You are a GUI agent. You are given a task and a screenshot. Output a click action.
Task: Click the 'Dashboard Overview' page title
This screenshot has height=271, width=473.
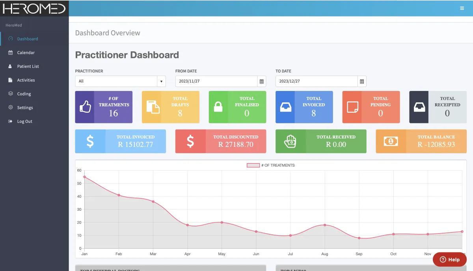(108, 33)
